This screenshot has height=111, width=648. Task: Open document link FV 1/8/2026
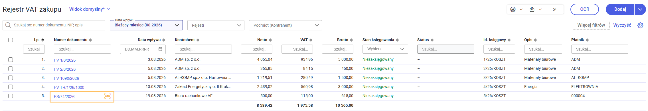pyautogui.click(x=65, y=60)
